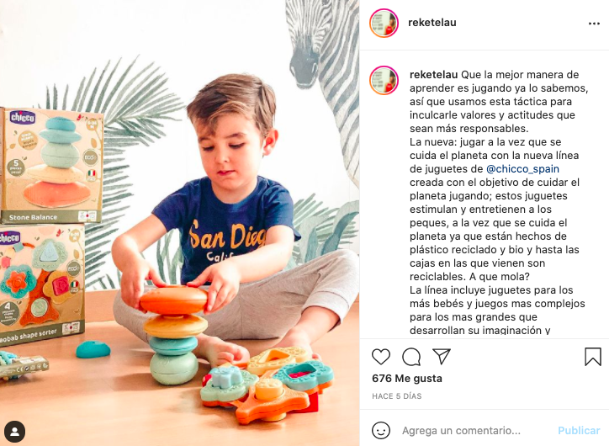Viewport: 609px width, 446px height.
Task: Open the HACE 5 DÍAS timestamp
Action: click(x=396, y=396)
